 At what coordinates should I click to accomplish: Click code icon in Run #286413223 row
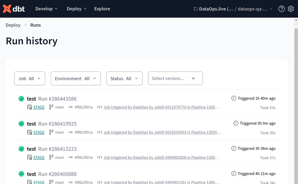[x=100, y=157]
